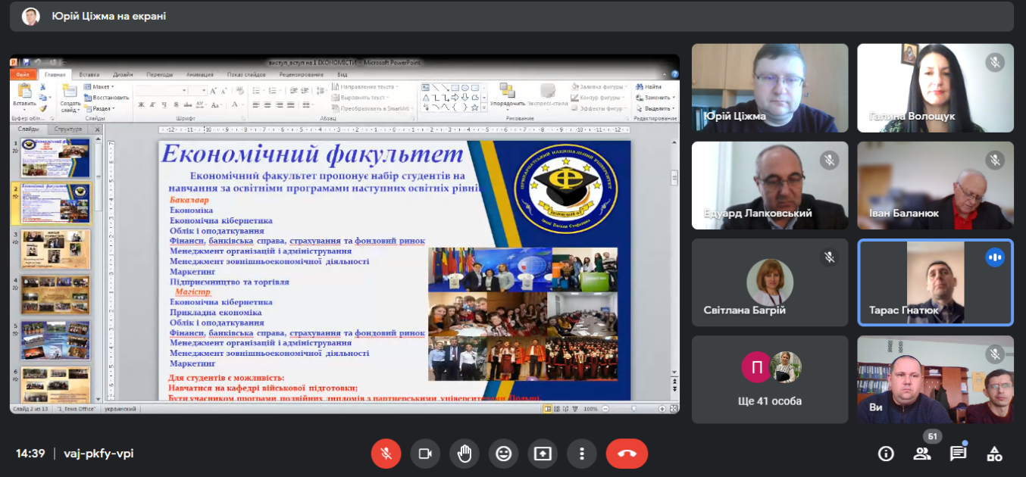Open the in-call chat panel
Screen dimensions: 1026x477
pyautogui.click(x=959, y=454)
